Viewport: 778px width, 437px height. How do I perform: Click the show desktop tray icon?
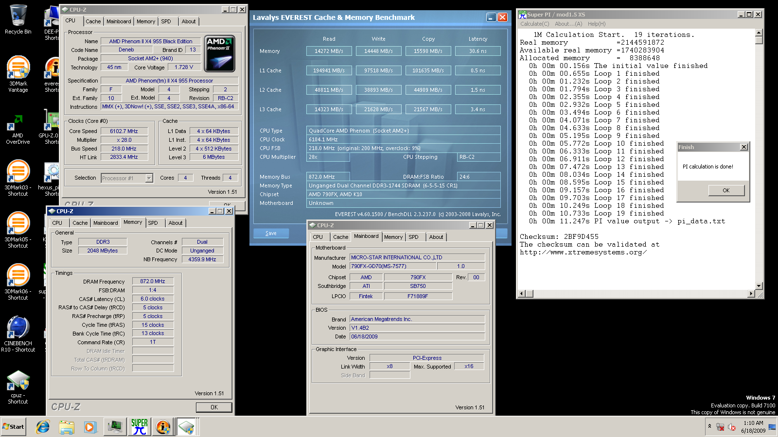coord(772,427)
